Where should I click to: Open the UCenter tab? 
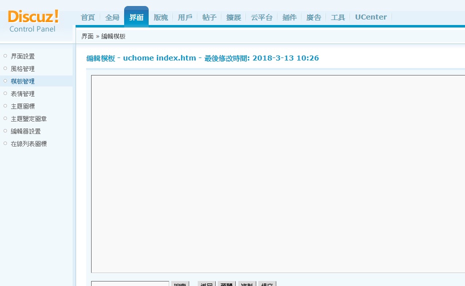(x=370, y=17)
